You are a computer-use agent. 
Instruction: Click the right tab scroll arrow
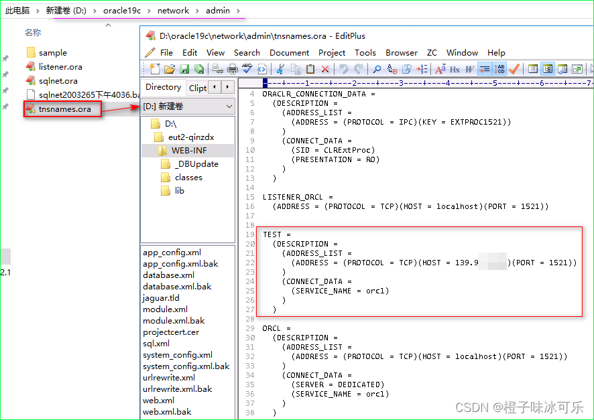[x=228, y=87]
